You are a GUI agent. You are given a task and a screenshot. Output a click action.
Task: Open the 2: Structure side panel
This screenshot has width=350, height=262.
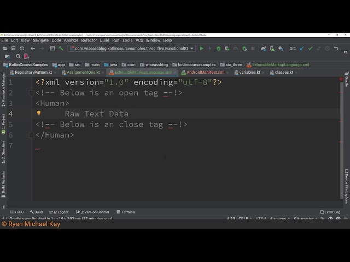(3, 152)
